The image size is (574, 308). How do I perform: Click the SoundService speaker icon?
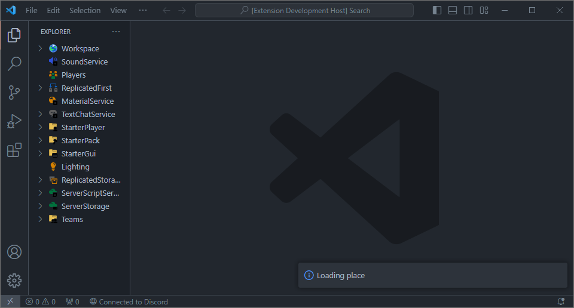point(53,61)
